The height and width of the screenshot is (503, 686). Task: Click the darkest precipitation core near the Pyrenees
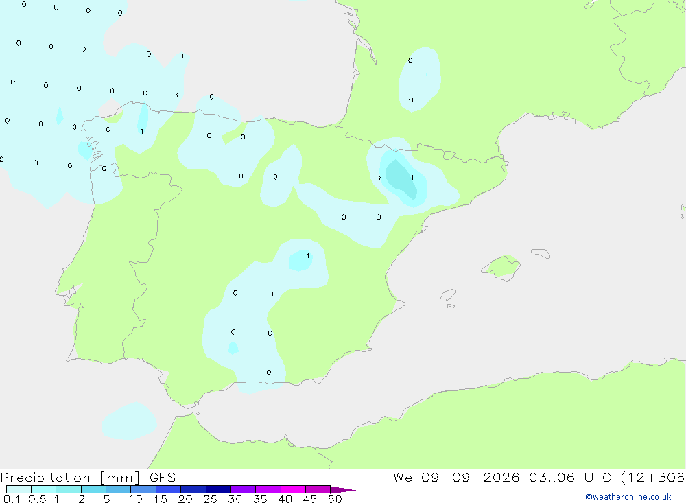click(x=401, y=178)
